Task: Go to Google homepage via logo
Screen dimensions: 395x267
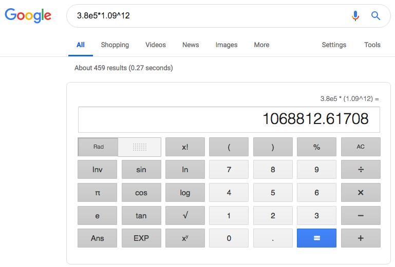Action: (x=28, y=15)
